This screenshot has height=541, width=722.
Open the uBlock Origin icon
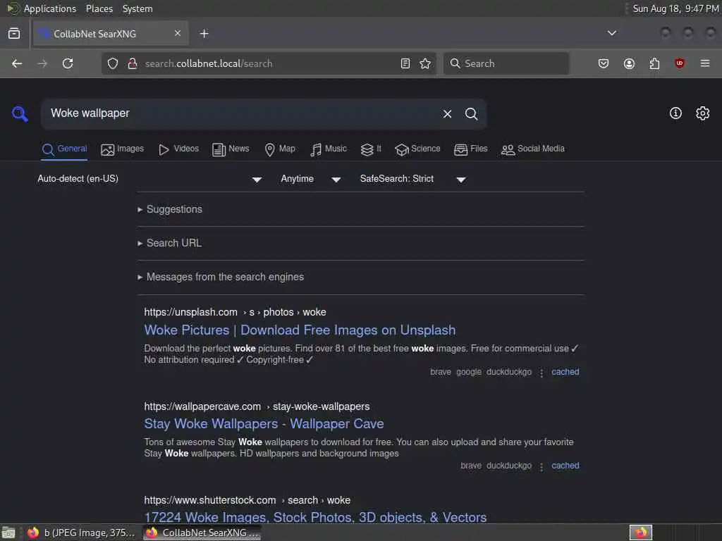point(679,63)
